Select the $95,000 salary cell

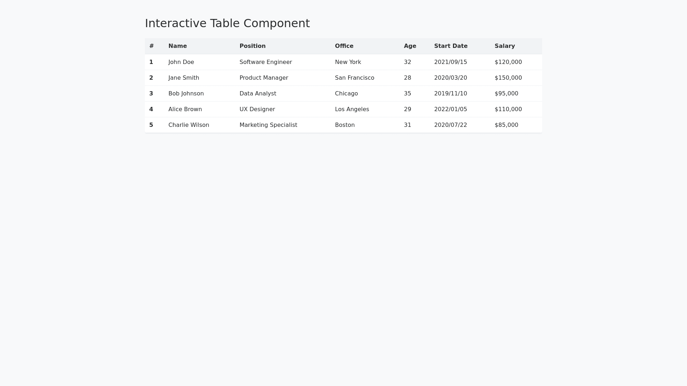pyautogui.click(x=506, y=94)
